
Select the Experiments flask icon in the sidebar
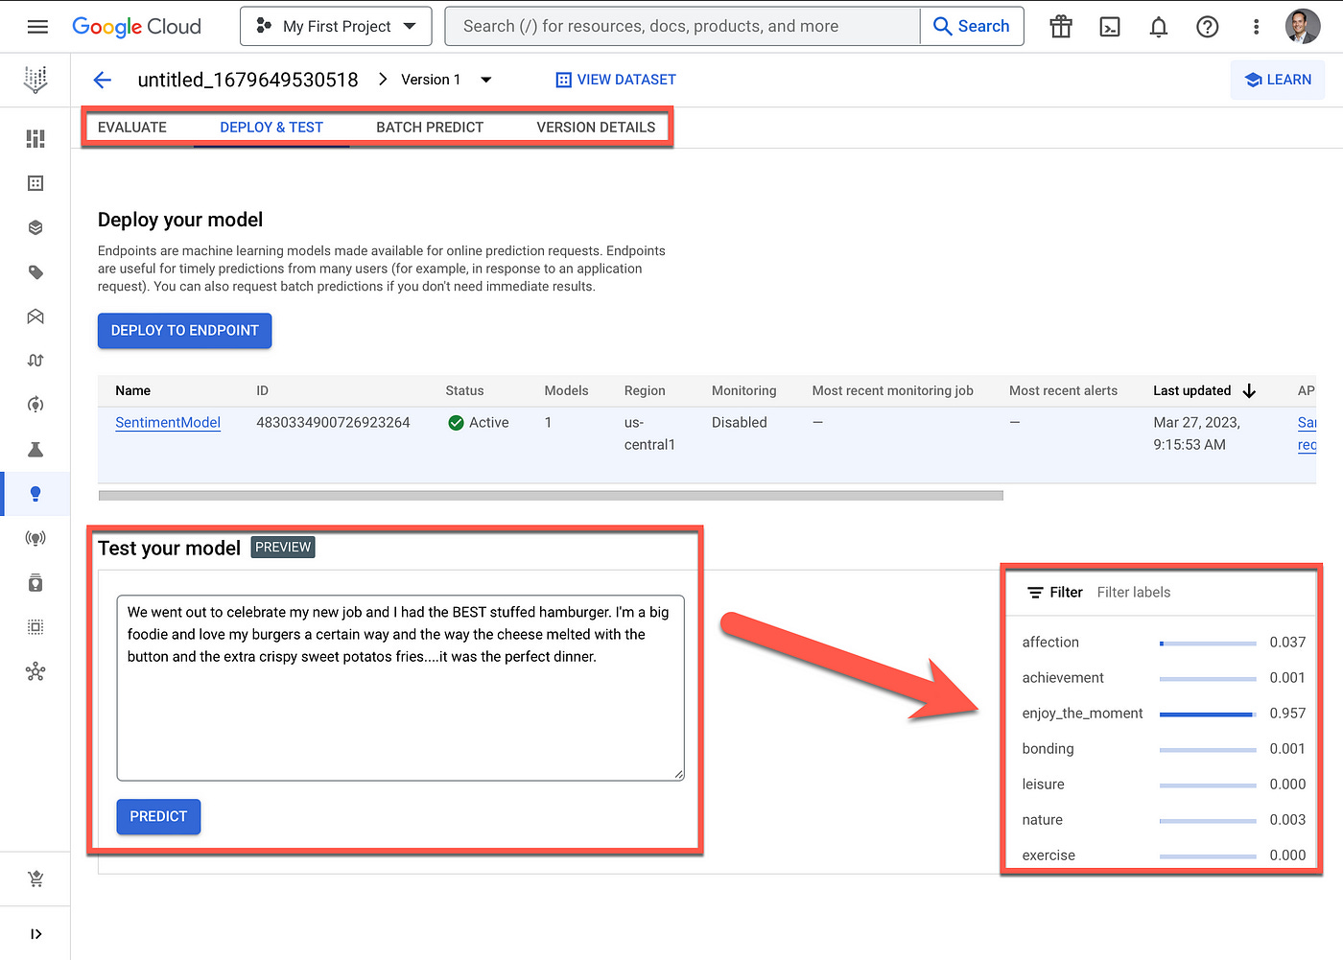pyautogui.click(x=35, y=449)
